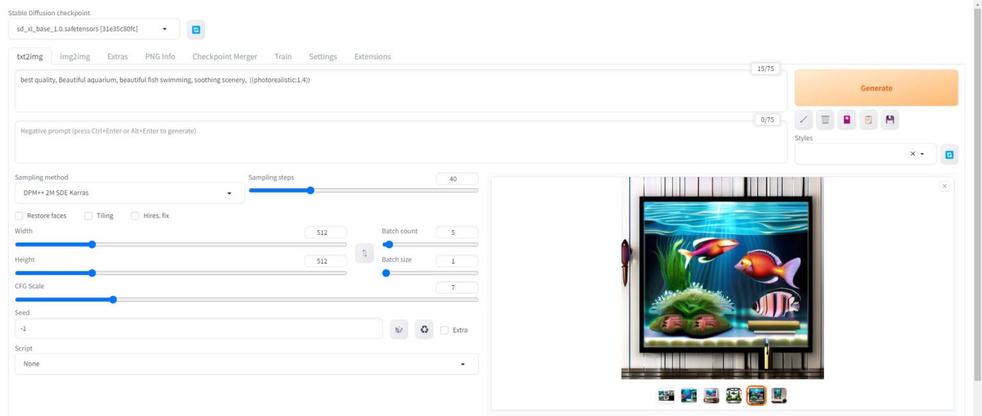Image resolution: width=982 pixels, height=416 pixels.
Task: Click the floppy disk save style icon
Action: 890,119
